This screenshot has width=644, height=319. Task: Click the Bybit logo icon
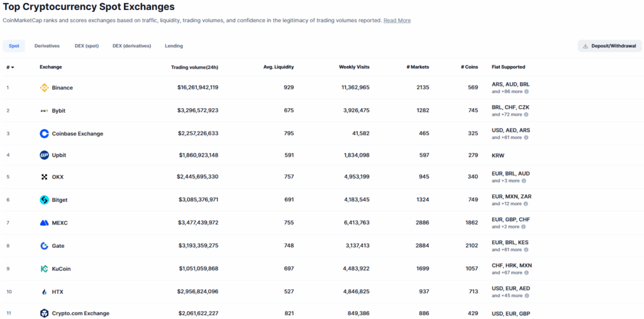click(44, 111)
